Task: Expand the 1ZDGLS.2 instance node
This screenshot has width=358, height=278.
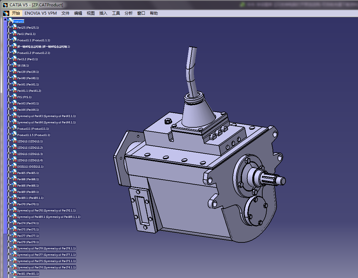Action: (x=9, y=147)
